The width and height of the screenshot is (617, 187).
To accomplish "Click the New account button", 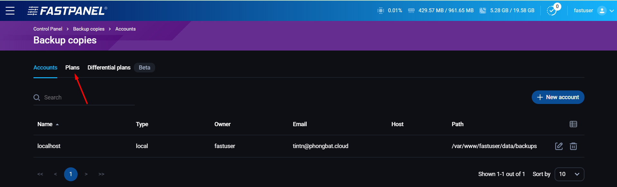I will tap(558, 97).
